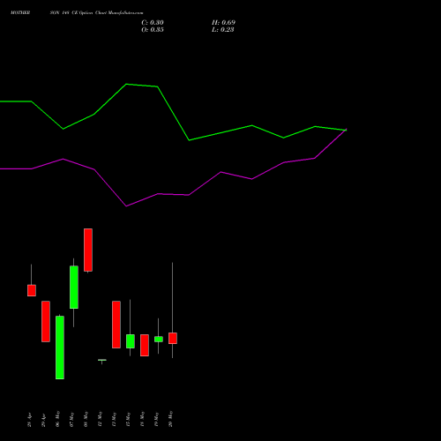Click the purple line's lowest trough
441x441 pixels.
pyautogui.click(x=126, y=206)
